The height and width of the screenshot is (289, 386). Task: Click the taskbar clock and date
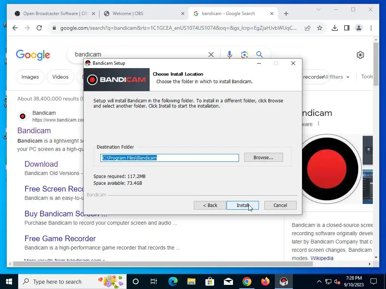(x=354, y=281)
